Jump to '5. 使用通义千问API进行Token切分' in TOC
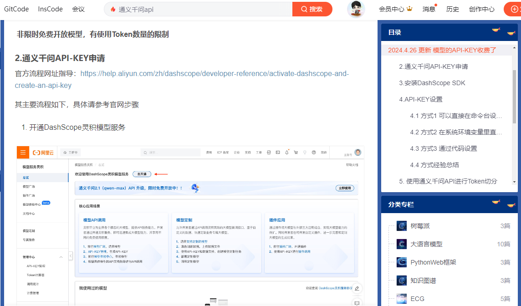Image resolution: width=521 pixels, height=306 pixels. pyautogui.click(x=448, y=181)
